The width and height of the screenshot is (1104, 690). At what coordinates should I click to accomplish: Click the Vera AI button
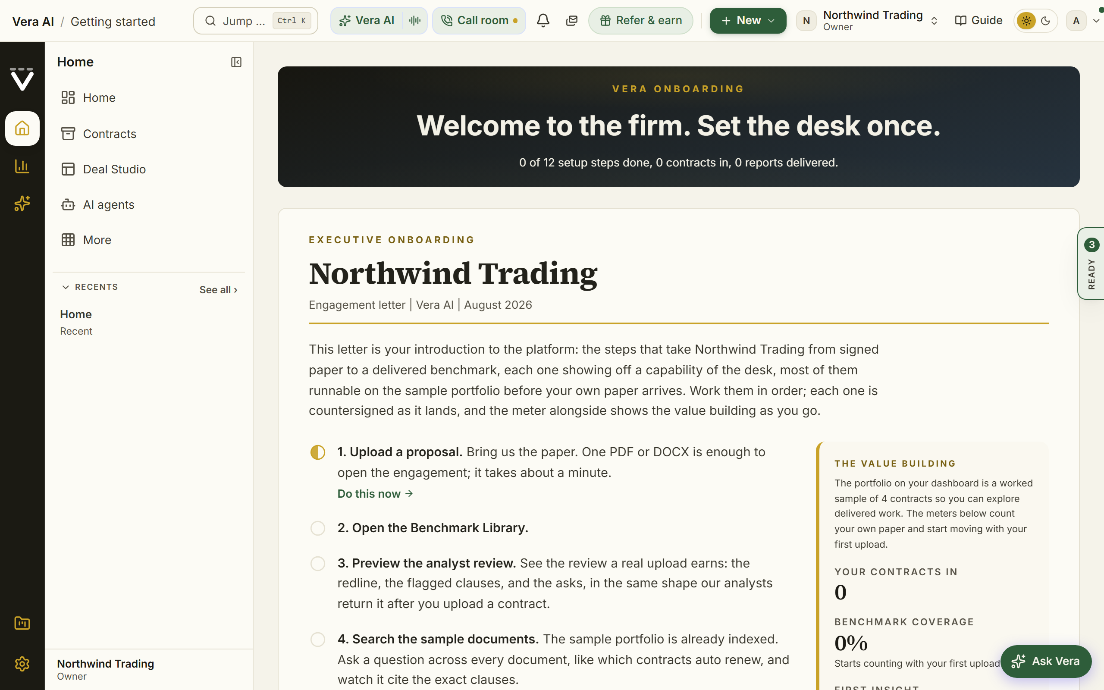pyautogui.click(x=367, y=21)
